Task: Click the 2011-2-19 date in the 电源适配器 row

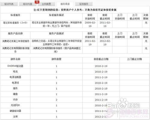Action: (101, 77)
